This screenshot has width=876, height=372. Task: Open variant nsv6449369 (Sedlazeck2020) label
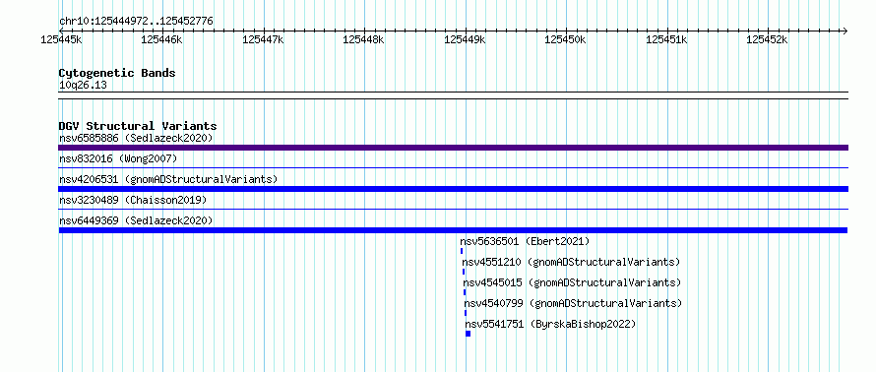[136, 221]
